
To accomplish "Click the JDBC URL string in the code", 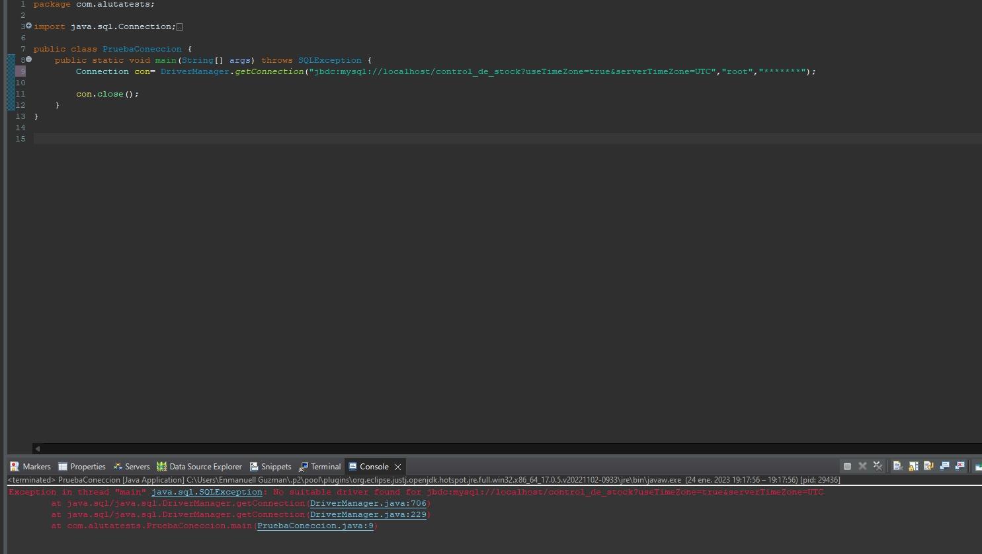I will [512, 71].
